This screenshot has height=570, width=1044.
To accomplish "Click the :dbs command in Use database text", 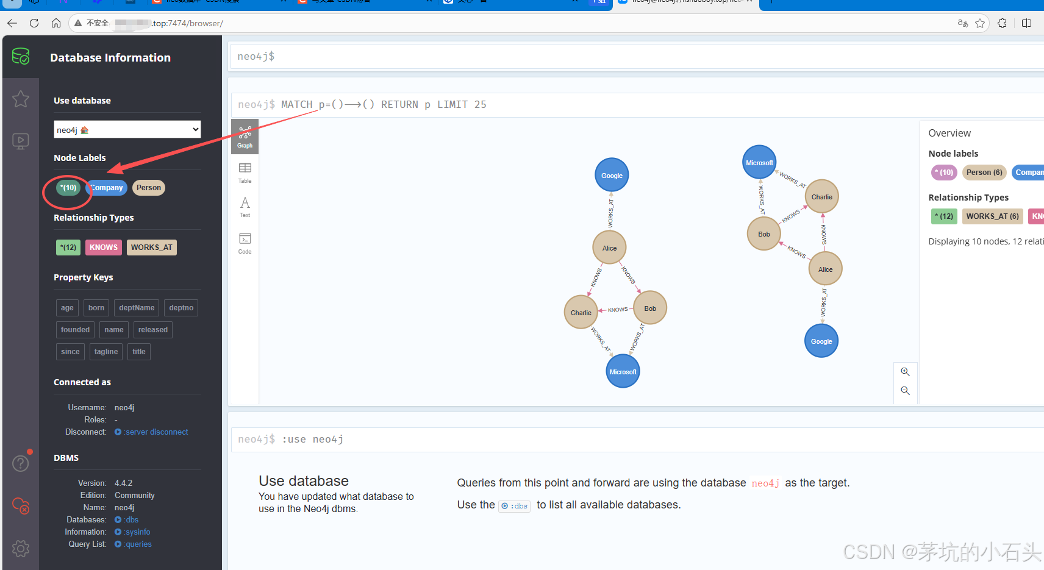I will [x=515, y=506].
